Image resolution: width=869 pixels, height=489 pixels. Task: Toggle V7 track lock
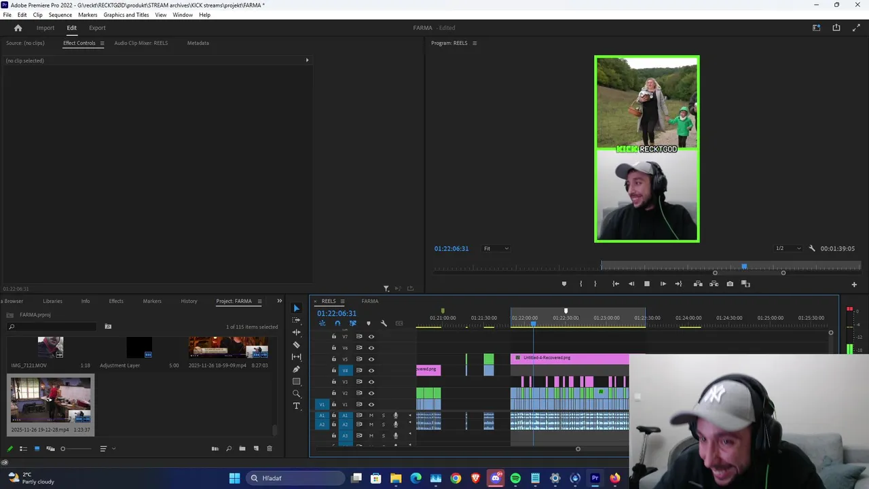click(x=333, y=336)
